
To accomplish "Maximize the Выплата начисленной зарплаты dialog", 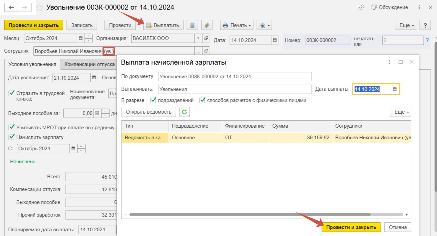I will (x=401, y=62).
